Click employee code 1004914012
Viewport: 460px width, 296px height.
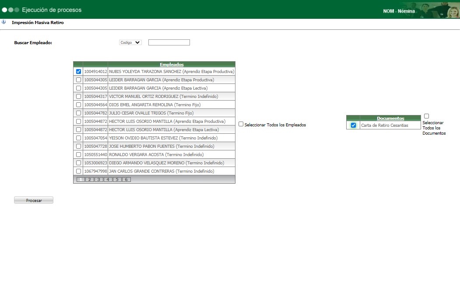(96, 72)
